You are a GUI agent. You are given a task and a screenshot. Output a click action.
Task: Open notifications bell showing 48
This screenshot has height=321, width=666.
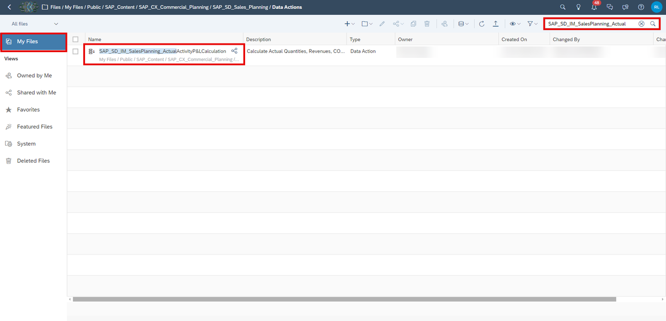(594, 7)
